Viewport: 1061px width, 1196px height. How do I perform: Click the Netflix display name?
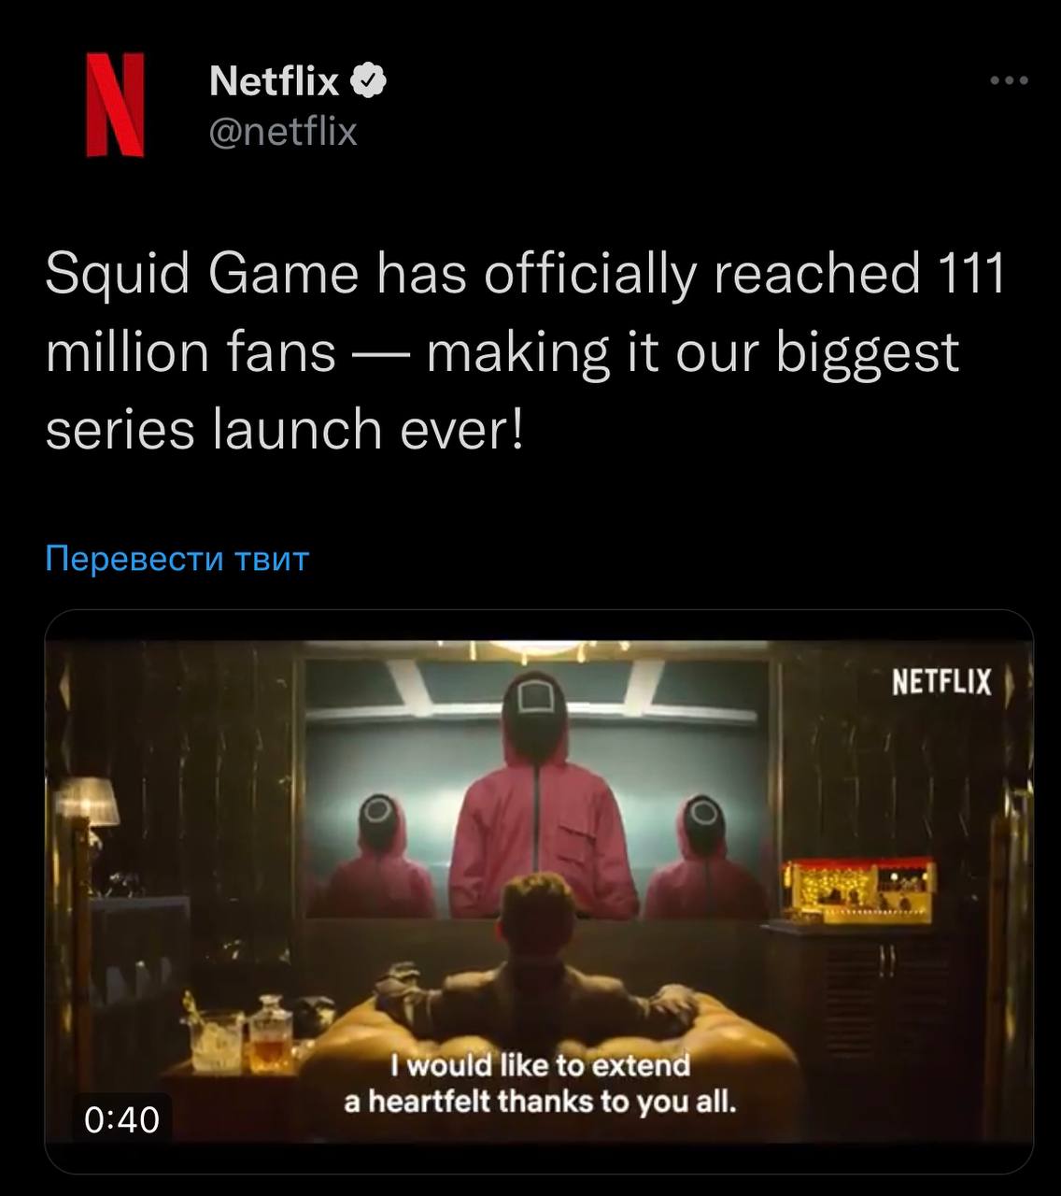[274, 81]
